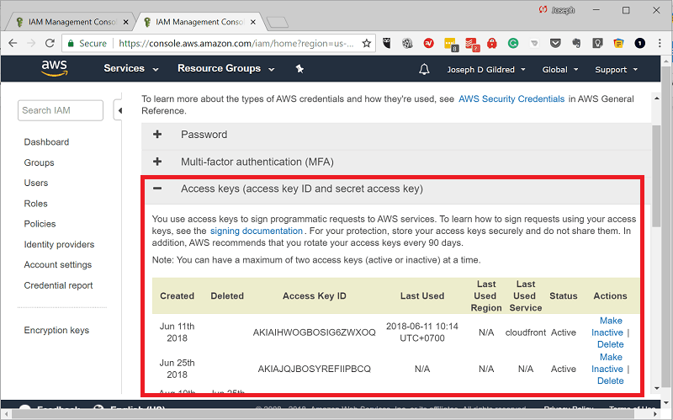Image resolution: width=673 pixels, height=420 pixels.
Task: Click the content pane scroll up arrow
Action: click(656, 98)
